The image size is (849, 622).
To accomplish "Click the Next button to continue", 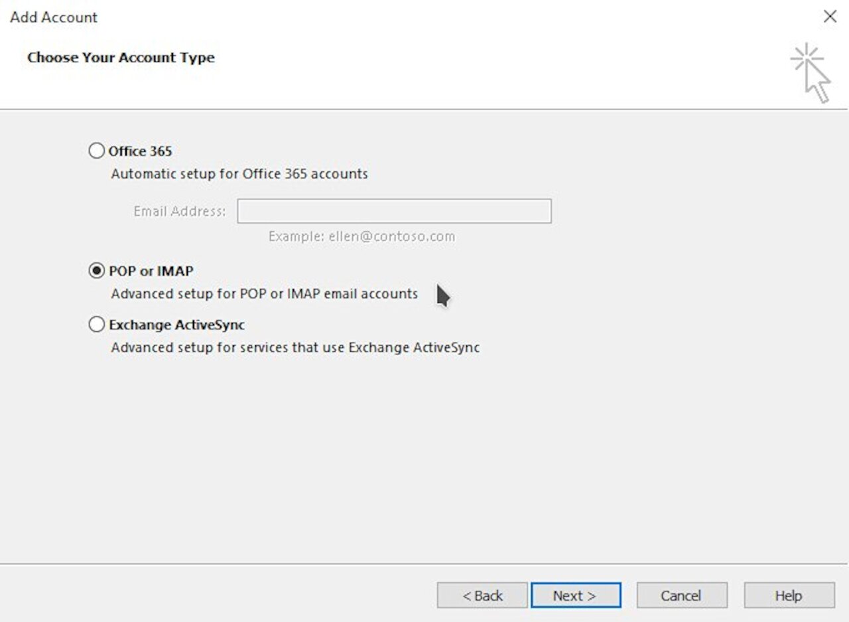I will 575,595.
